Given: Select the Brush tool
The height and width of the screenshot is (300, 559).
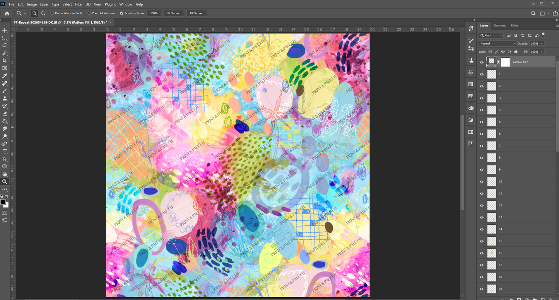Looking at the screenshot, I should (5, 91).
